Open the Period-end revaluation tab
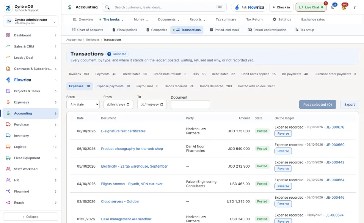Screen dimensions: 364x223 (267, 30)
